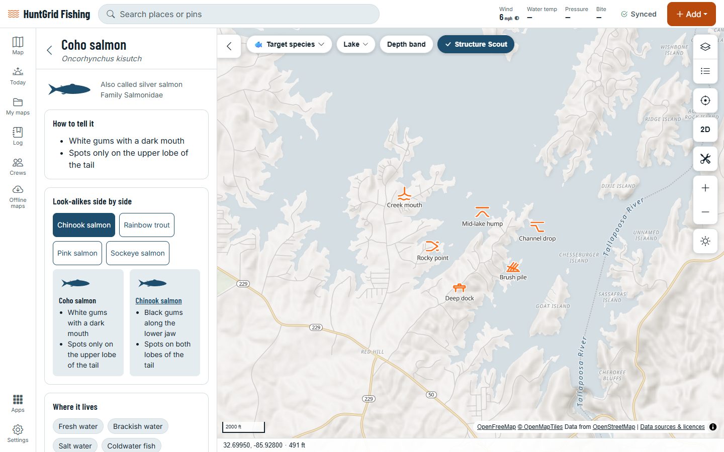Select Pink salmon look-alike
This screenshot has width=724, height=452.
pyautogui.click(x=77, y=253)
